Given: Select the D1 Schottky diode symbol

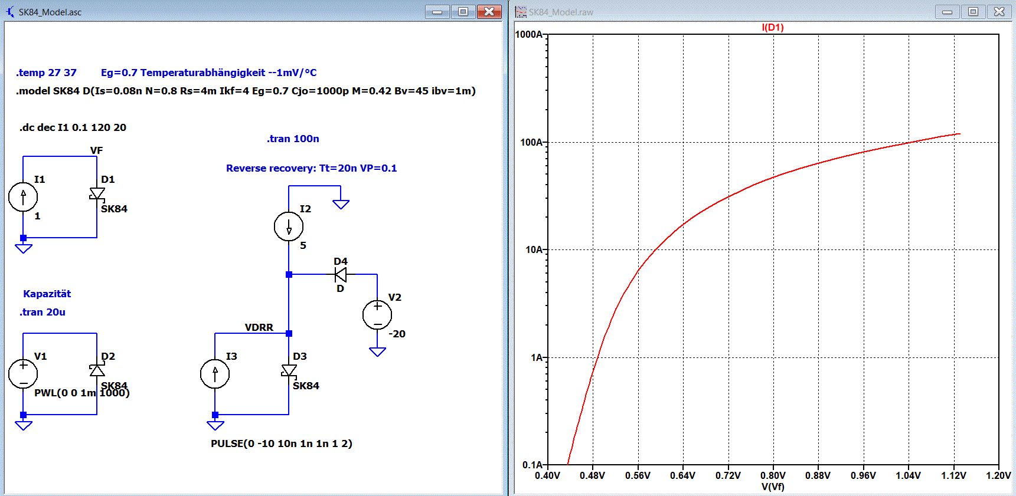Looking at the screenshot, I should coord(97,194).
